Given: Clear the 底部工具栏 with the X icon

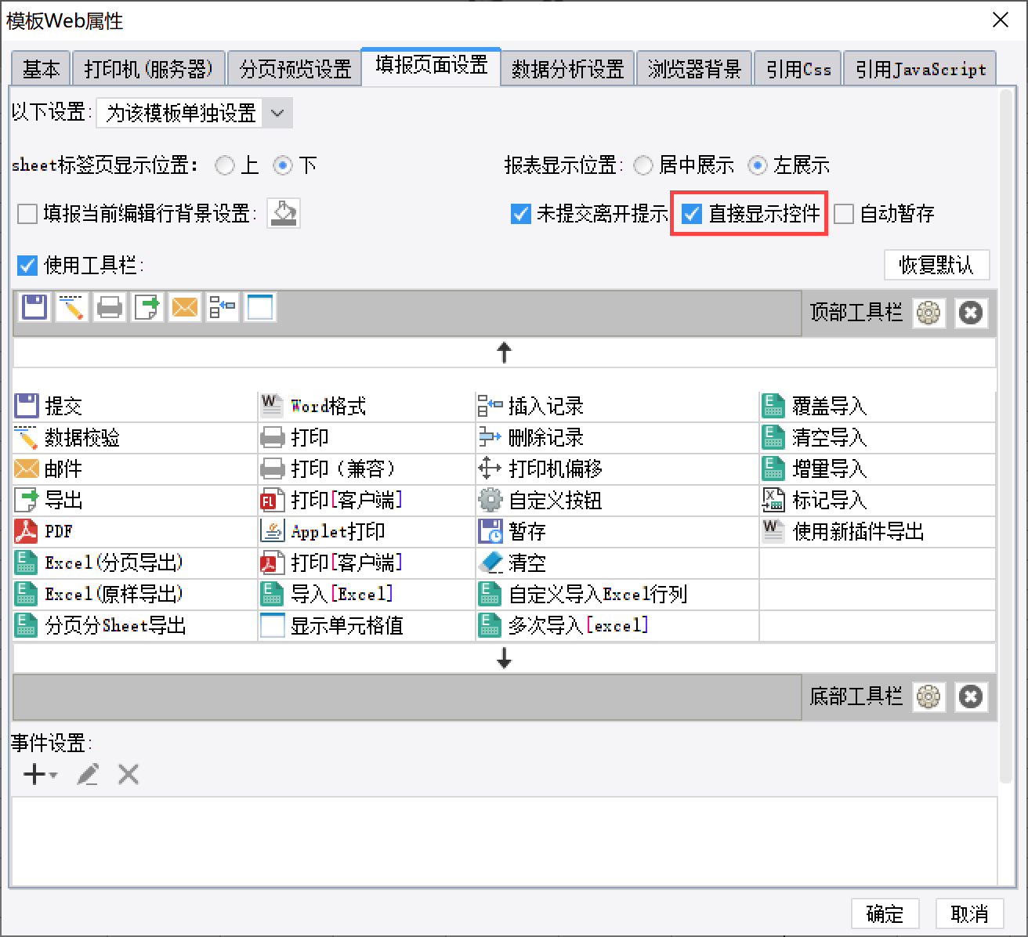Looking at the screenshot, I should pos(971,696).
